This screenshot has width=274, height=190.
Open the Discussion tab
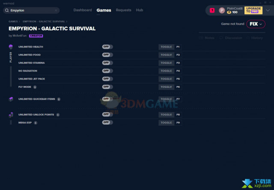point(231,38)
